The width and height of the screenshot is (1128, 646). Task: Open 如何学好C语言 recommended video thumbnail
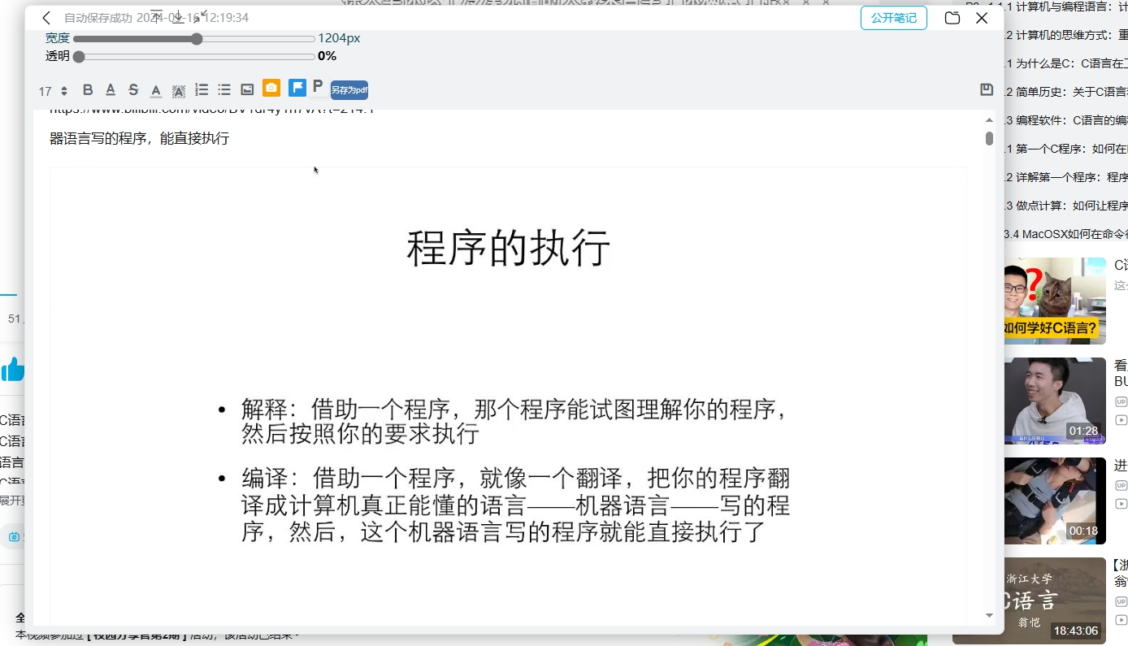pos(1055,301)
